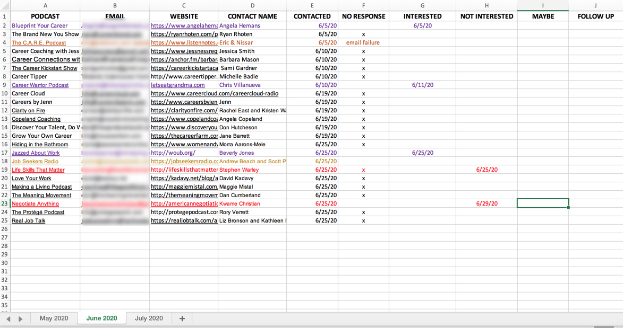The width and height of the screenshot is (623, 328).
Task: Open the anchor.fm/barbar link
Action: coord(184,59)
